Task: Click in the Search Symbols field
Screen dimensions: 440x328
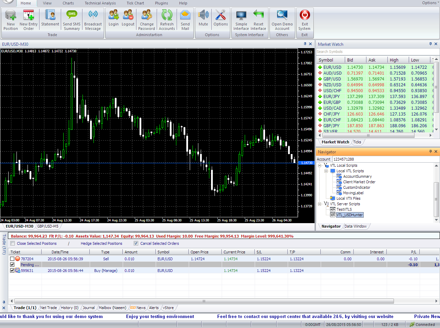Action: coord(377,52)
